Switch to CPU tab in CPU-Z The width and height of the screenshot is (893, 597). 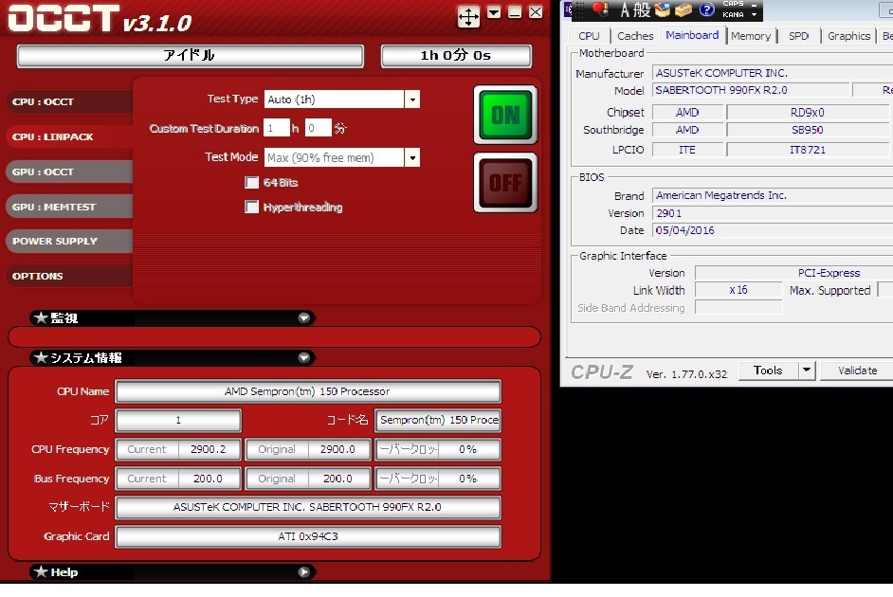(589, 36)
